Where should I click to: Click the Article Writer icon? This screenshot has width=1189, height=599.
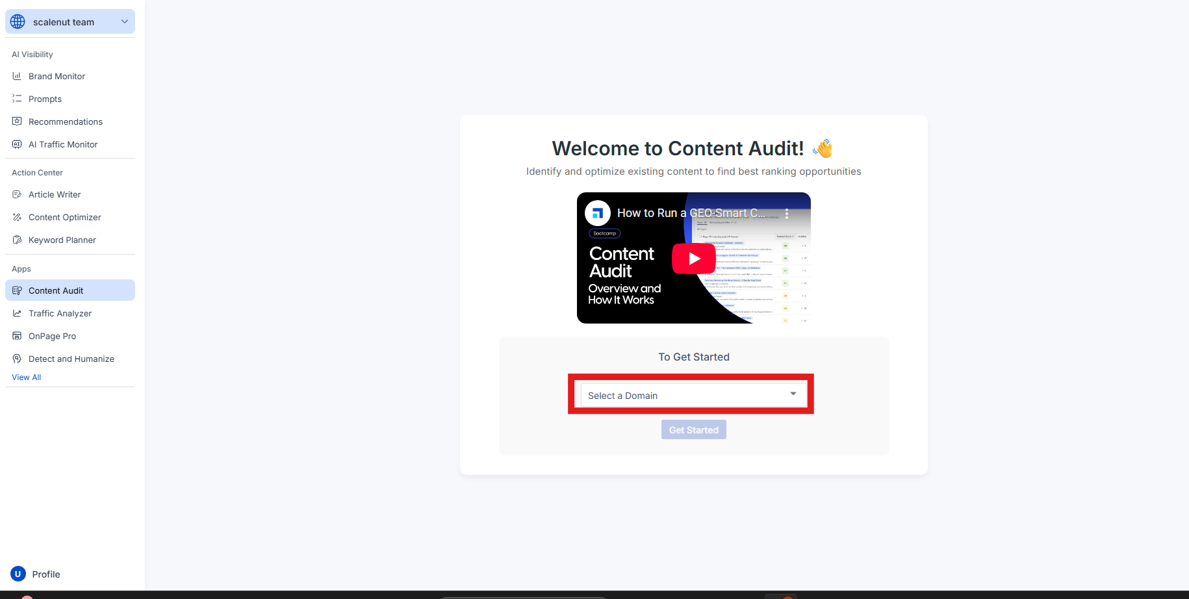(17, 194)
